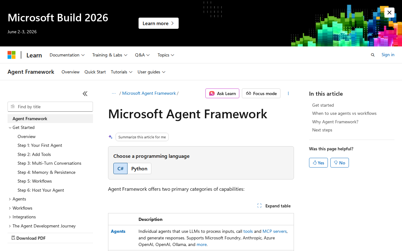Open the more actions vertical dots menu
Screen dimensions: 402x251
(x=288, y=93)
